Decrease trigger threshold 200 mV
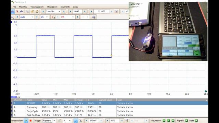This screenshot has width=219, height=123. click(87, 121)
